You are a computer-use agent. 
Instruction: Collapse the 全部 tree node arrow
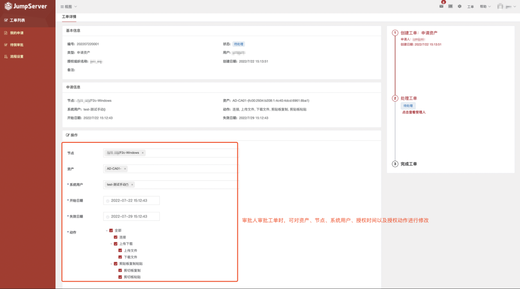tap(107, 230)
